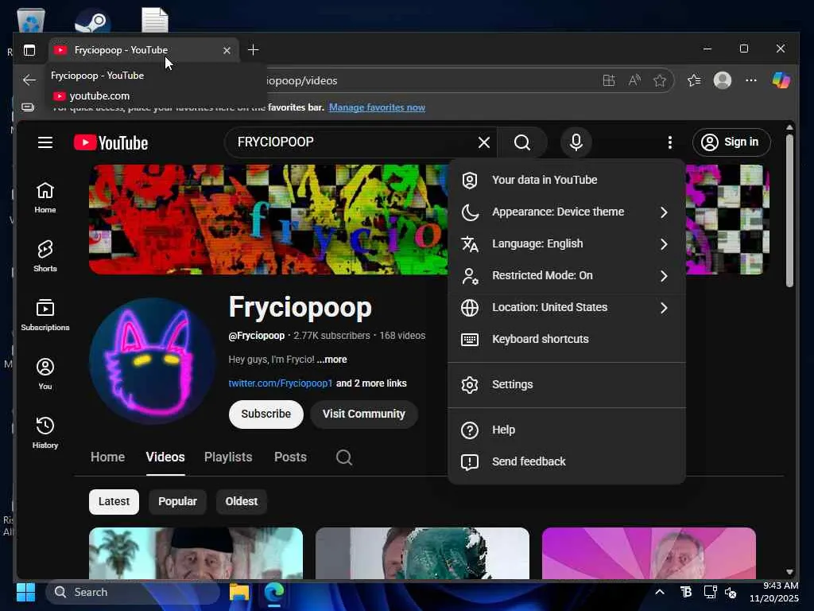The image size is (814, 611).
Task: Click the taskbar clock showing 9:43 AM
Action: point(774,592)
